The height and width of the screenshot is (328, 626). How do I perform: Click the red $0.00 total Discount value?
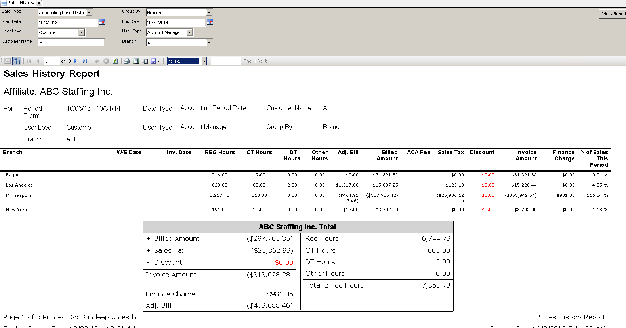(x=284, y=262)
